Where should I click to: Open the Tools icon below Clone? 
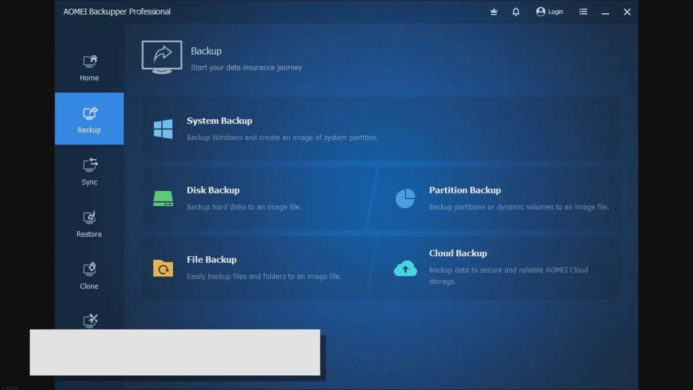90,321
